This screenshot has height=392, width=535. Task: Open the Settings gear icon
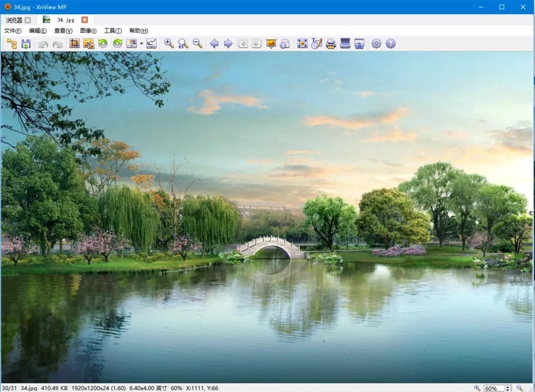click(x=376, y=43)
